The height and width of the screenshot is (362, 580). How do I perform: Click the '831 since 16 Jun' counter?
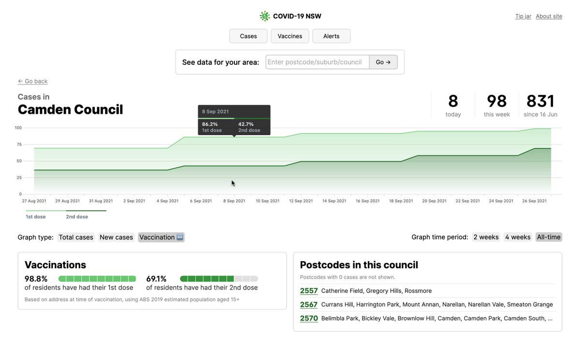(x=540, y=105)
